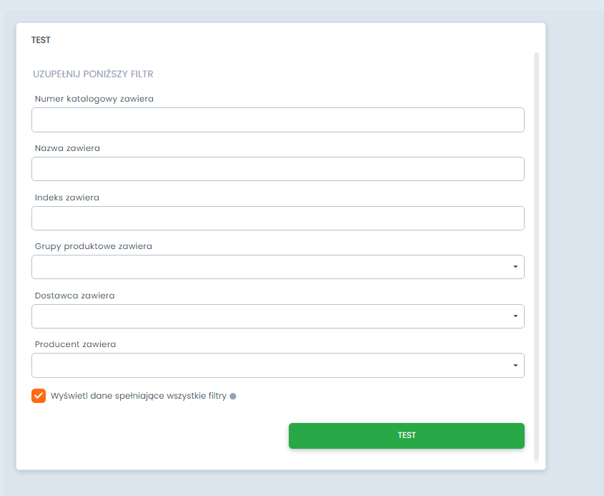Screen dimensions: 604x496
Task: Click the 'Dostawca zawiera' label
Action: pos(74,296)
